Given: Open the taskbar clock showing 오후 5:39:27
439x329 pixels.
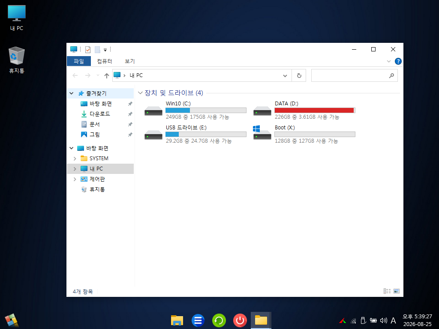Looking at the screenshot, I should point(417,320).
